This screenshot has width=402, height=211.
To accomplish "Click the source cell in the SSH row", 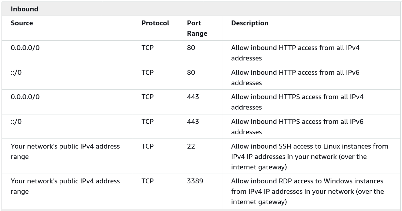I will (65, 152).
